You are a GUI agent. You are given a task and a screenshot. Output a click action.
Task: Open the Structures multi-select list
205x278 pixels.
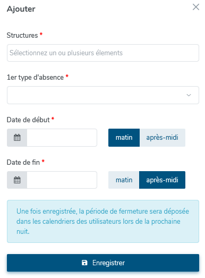pos(103,53)
